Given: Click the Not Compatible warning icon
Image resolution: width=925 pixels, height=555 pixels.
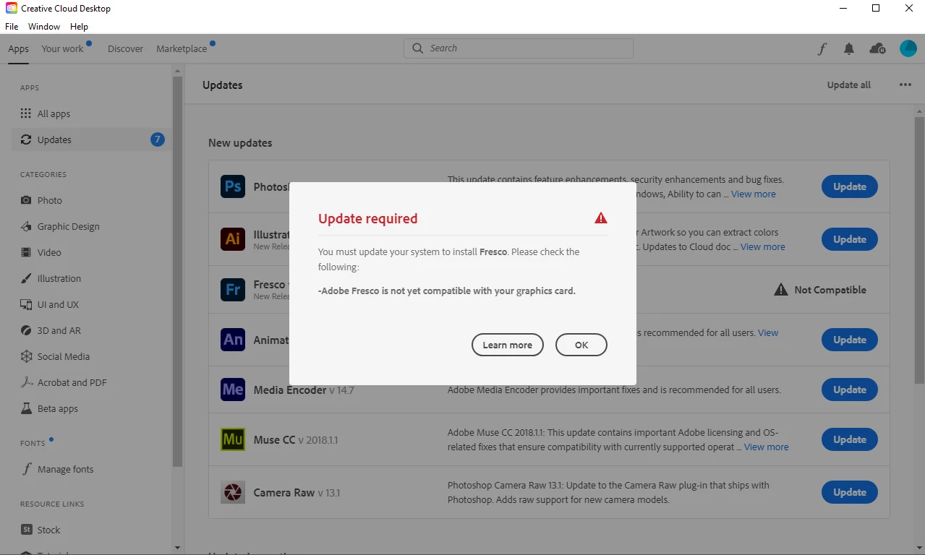Looking at the screenshot, I should (x=781, y=290).
